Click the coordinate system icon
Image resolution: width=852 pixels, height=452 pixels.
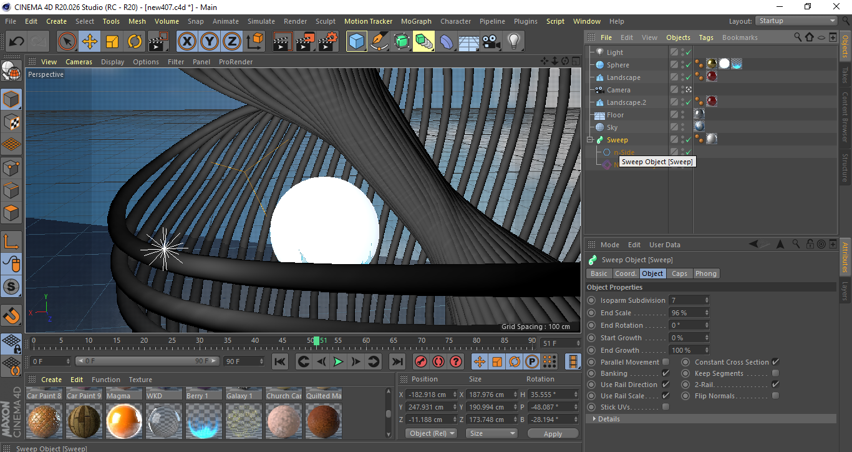click(254, 42)
